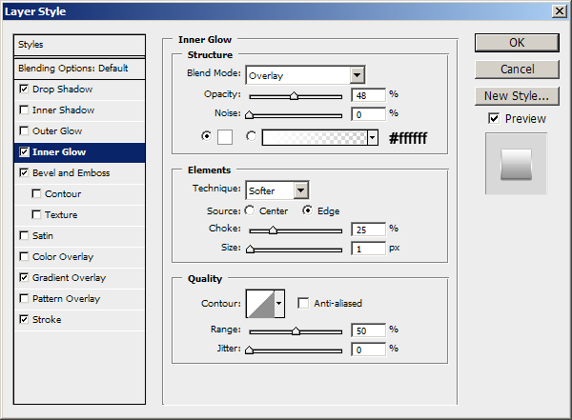Open the glow gradient editor bar
Viewport: 572px width, 420px height.
point(315,137)
